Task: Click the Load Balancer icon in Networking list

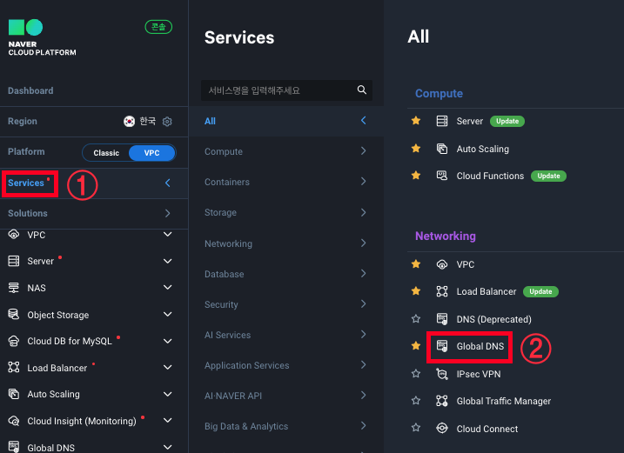Action: [442, 291]
